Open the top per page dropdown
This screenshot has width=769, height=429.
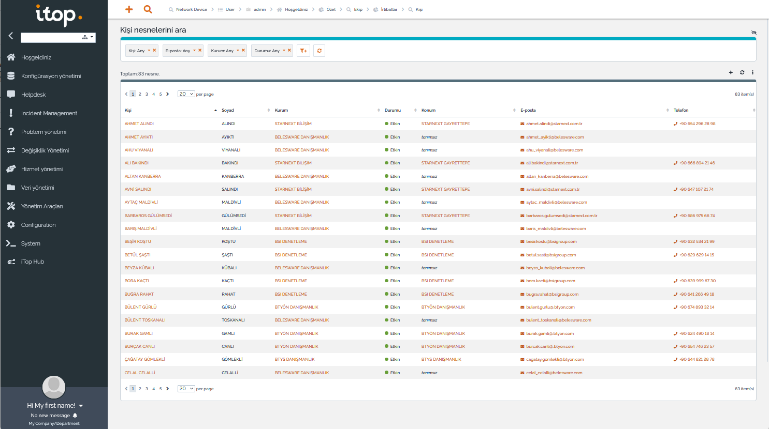(186, 94)
